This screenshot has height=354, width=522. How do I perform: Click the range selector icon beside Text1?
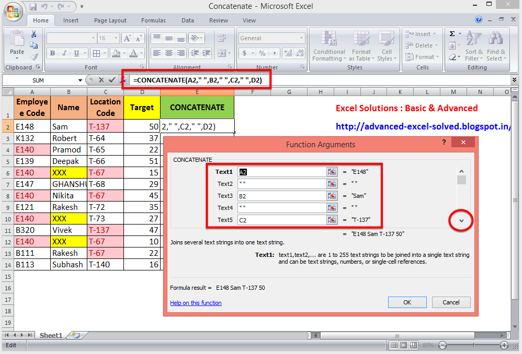(332, 172)
